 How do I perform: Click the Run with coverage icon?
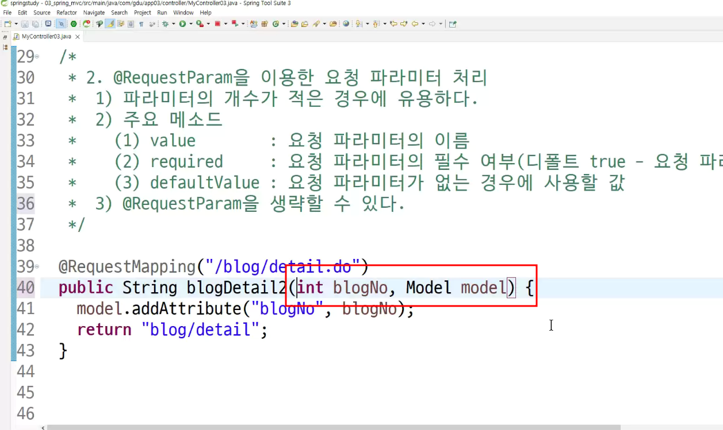point(200,24)
